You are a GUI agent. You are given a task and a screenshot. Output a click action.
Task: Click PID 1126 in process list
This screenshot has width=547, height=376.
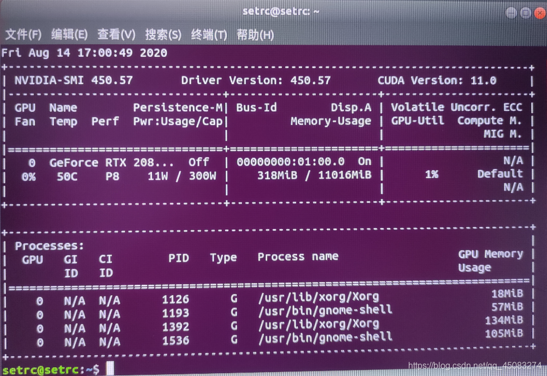[175, 300]
